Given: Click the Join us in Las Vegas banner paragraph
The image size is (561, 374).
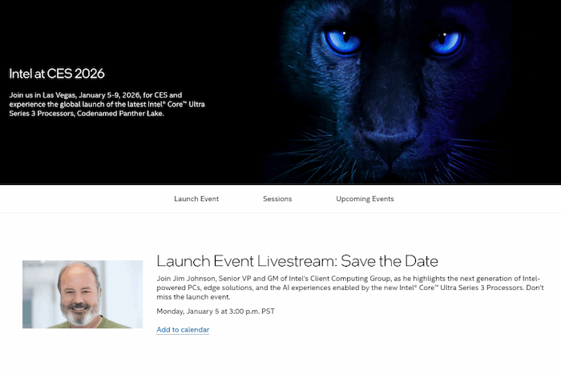Looking at the screenshot, I should (x=107, y=104).
